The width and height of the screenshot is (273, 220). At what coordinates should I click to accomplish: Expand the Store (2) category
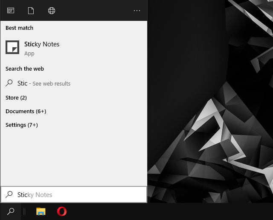(x=16, y=98)
